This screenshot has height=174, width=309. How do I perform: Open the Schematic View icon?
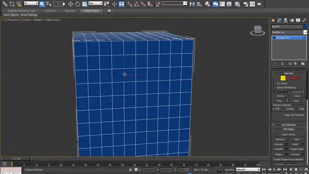click(229, 4)
